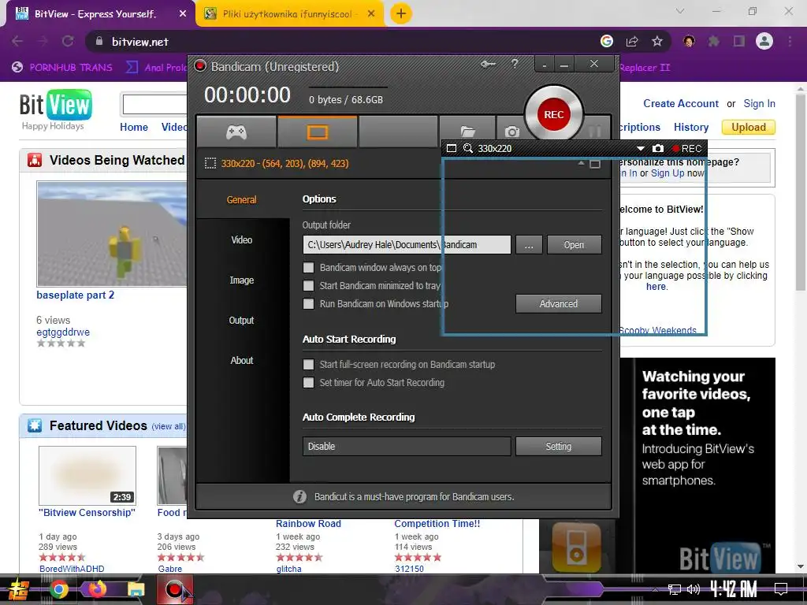
Task: Click BitView History navigation link
Action: (691, 127)
